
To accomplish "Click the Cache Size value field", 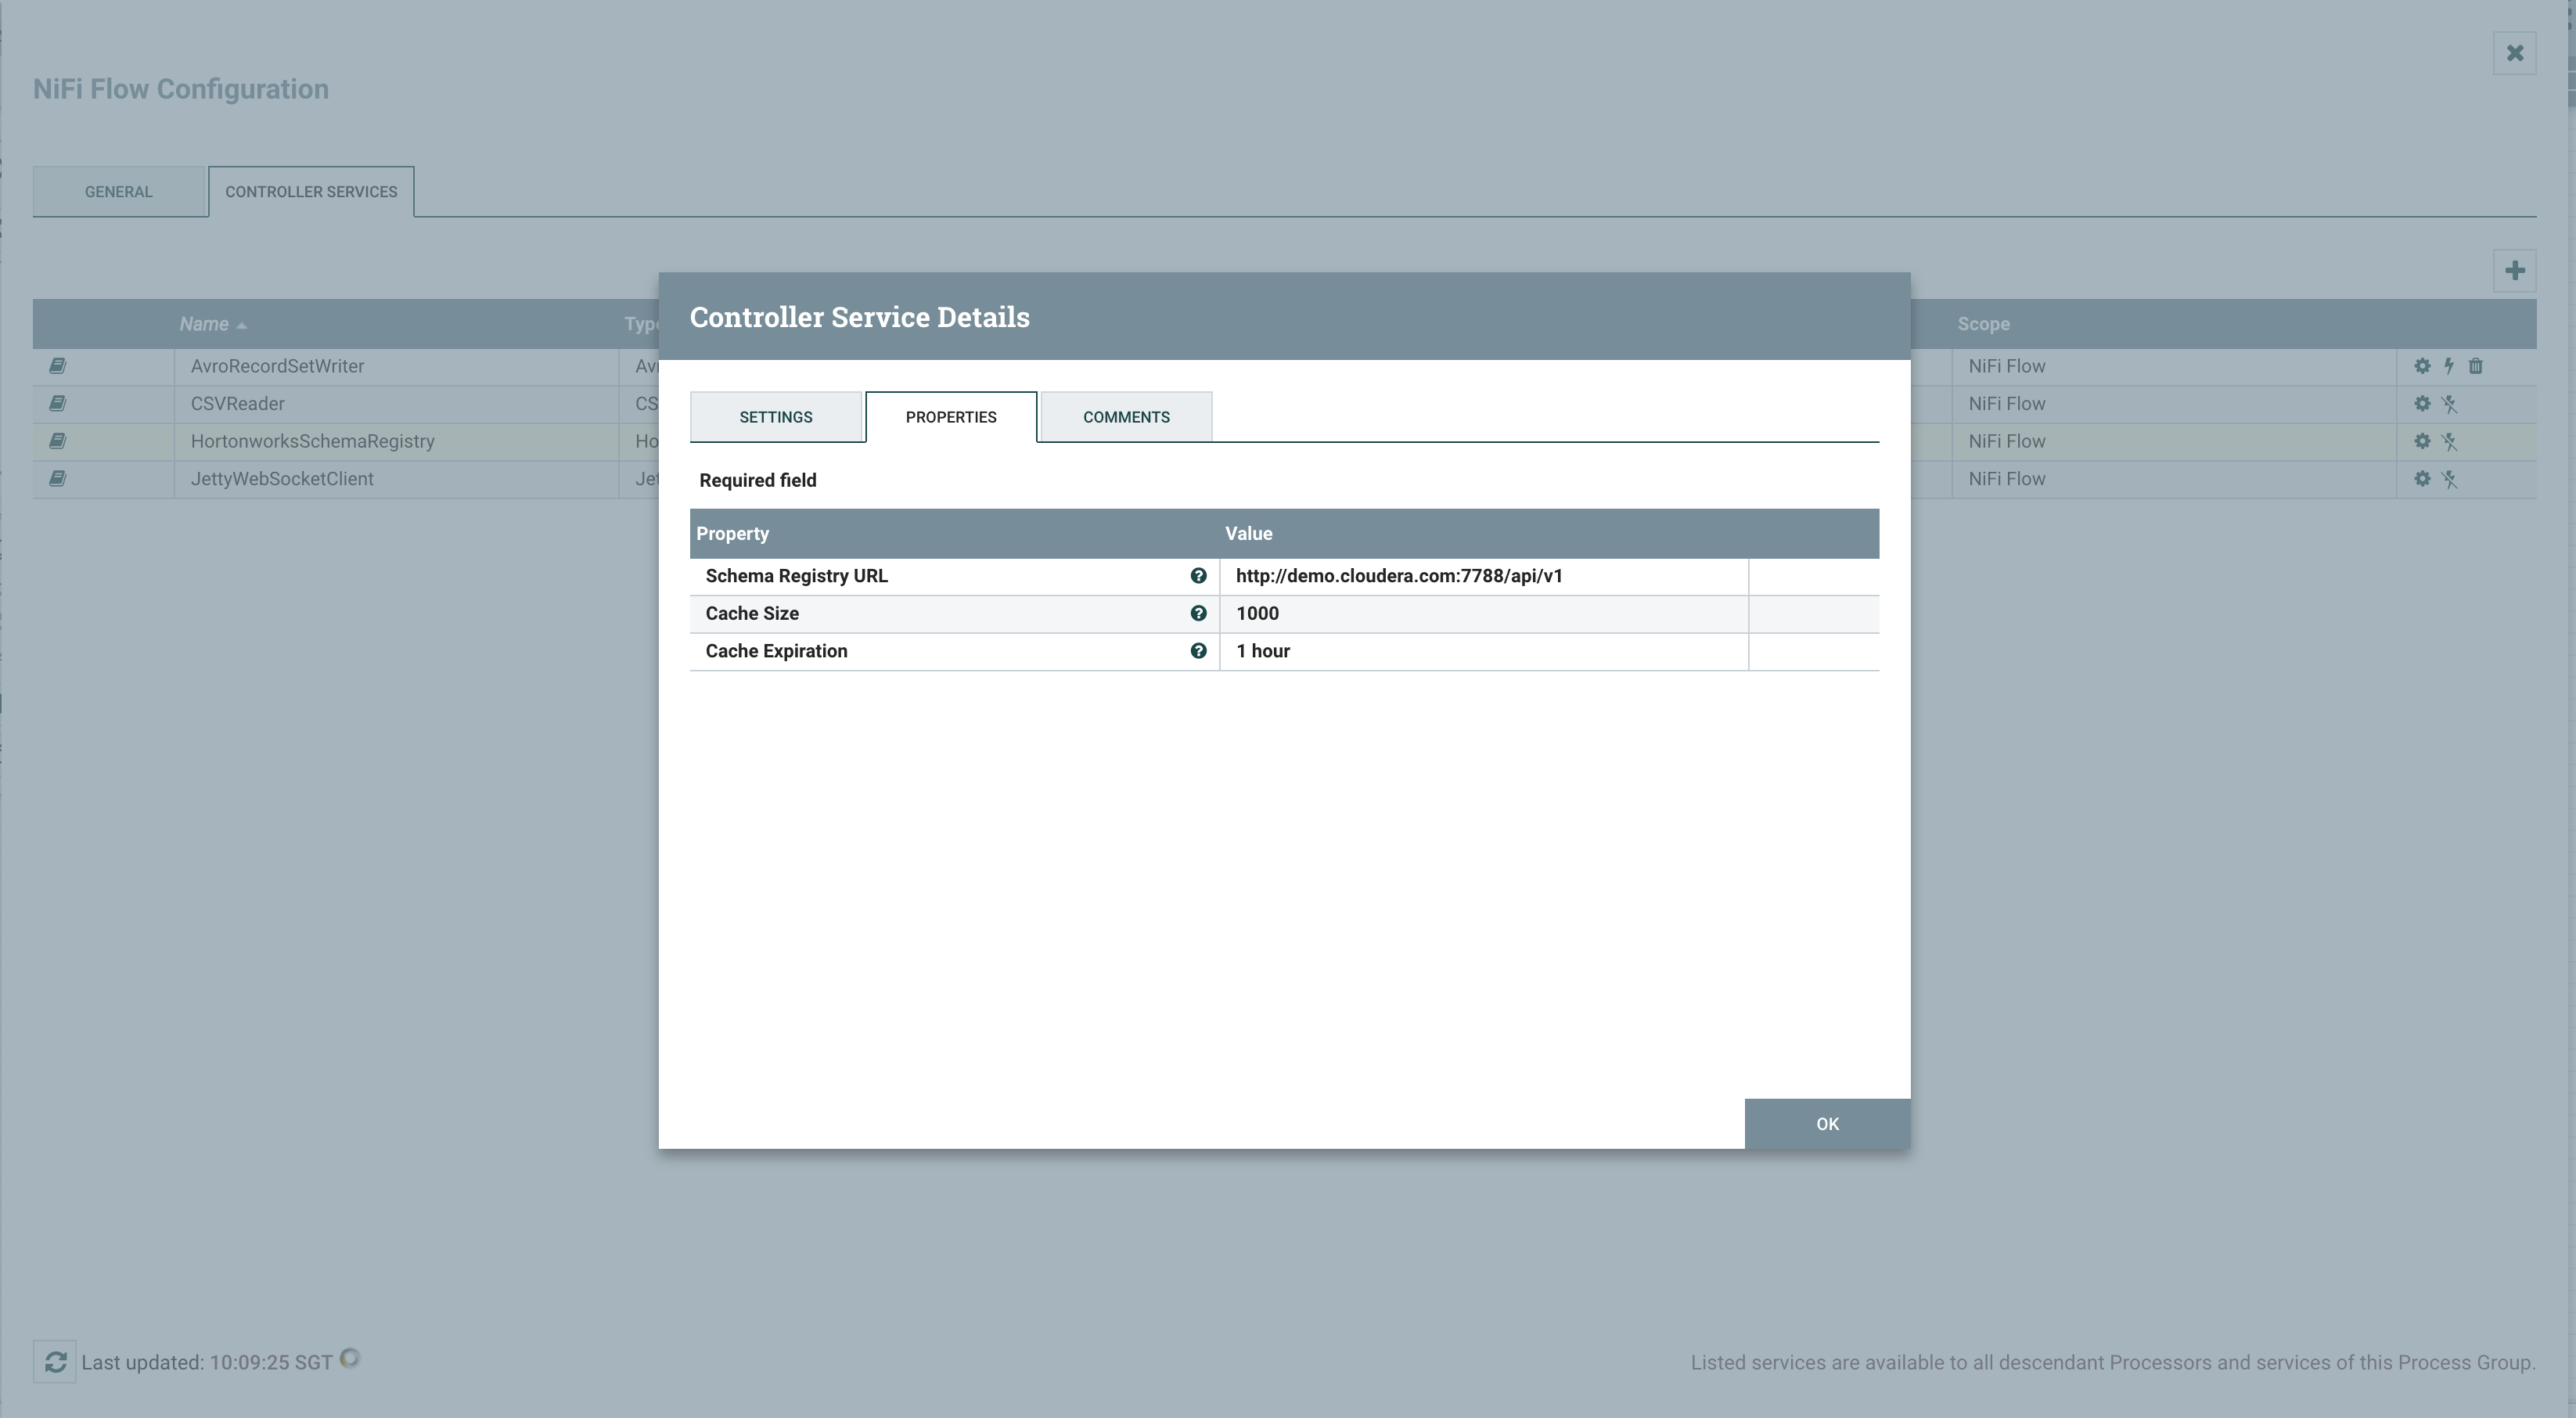I will (x=1485, y=613).
